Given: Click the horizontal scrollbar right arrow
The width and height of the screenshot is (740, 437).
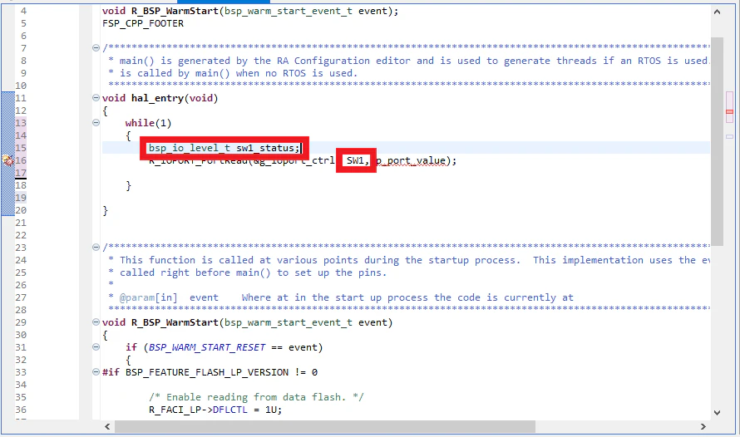Looking at the screenshot, I should 703,427.
